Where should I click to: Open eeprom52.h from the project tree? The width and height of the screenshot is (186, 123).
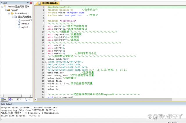tap(27, 20)
